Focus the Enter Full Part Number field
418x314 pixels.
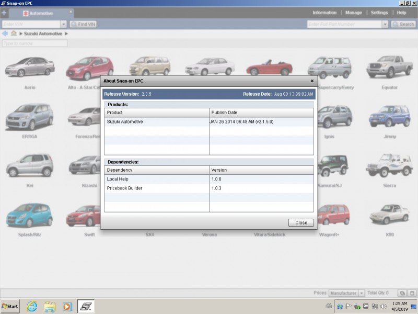[345, 24]
